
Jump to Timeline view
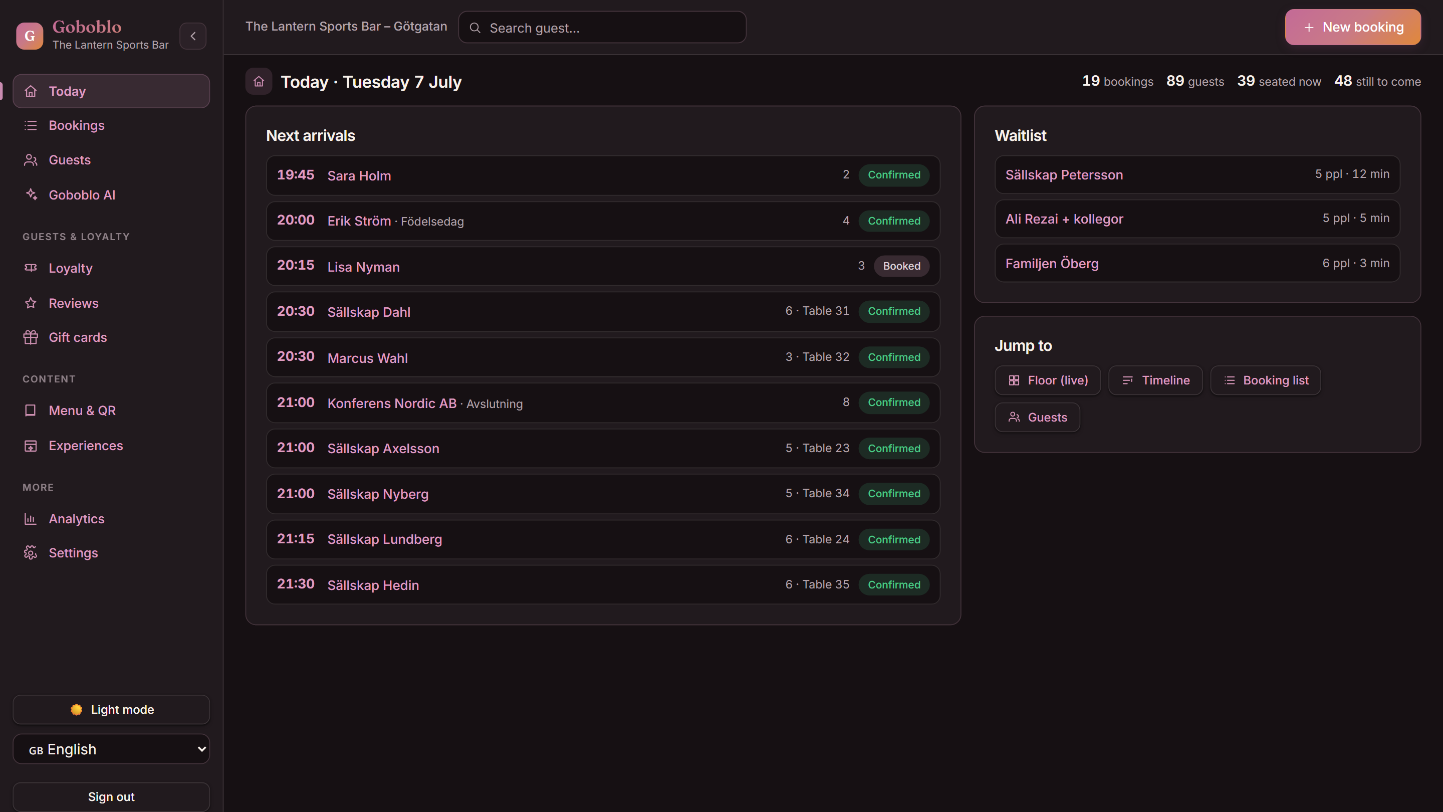[1155, 380]
